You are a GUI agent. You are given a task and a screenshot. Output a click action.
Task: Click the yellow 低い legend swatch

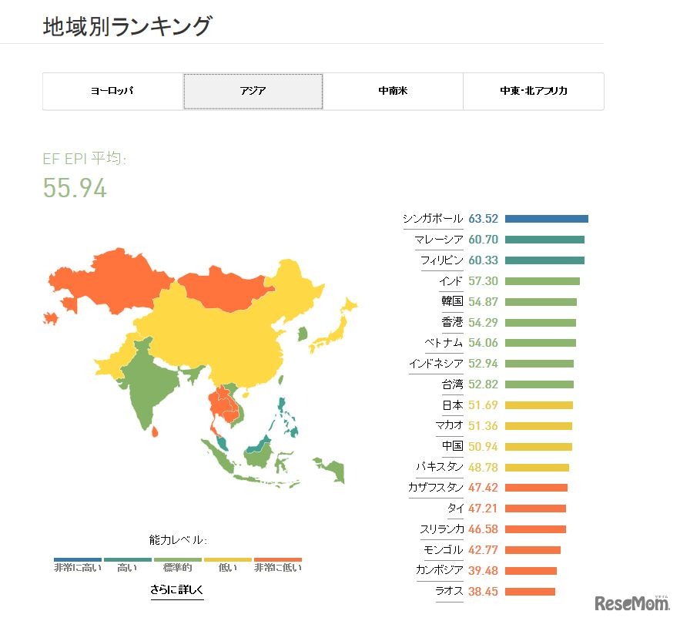228,560
